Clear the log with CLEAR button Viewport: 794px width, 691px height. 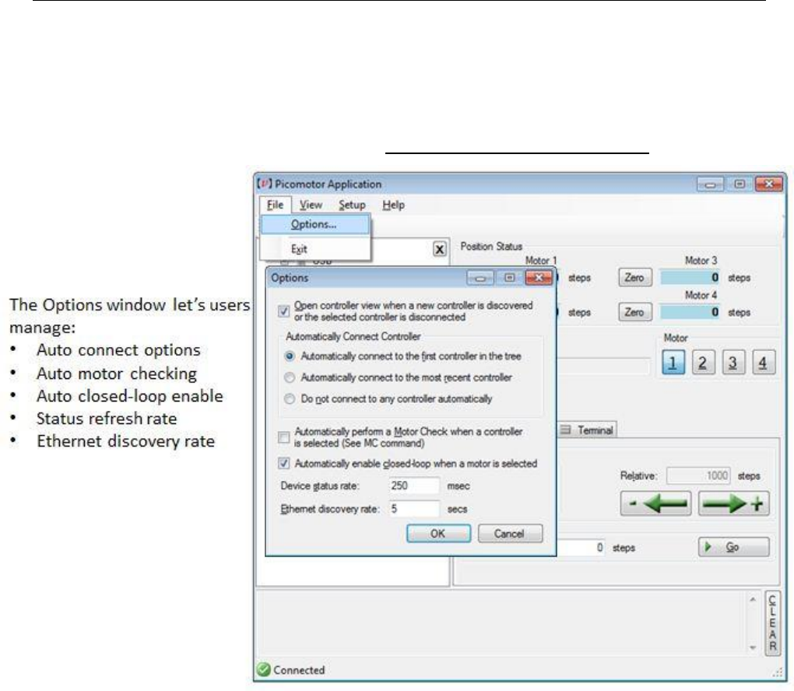point(772,623)
